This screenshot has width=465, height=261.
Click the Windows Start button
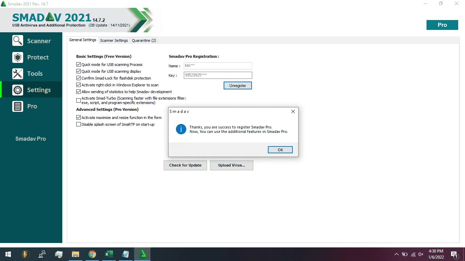click(x=8, y=254)
